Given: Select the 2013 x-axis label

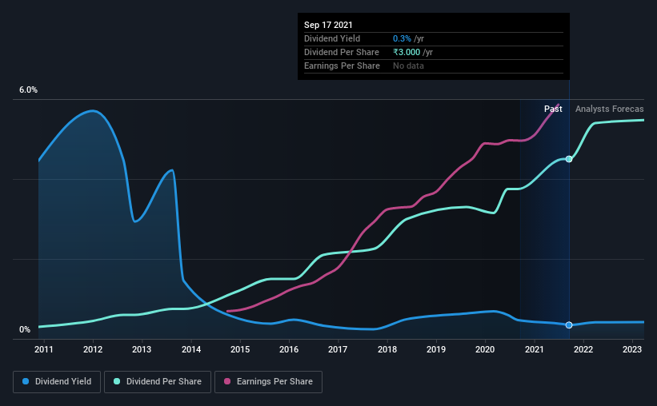Looking at the screenshot, I should pyautogui.click(x=142, y=349).
